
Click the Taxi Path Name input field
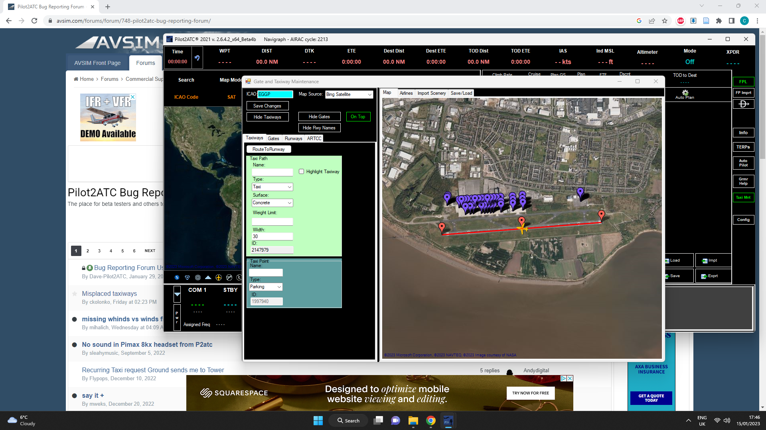click(x=272, y=172)
